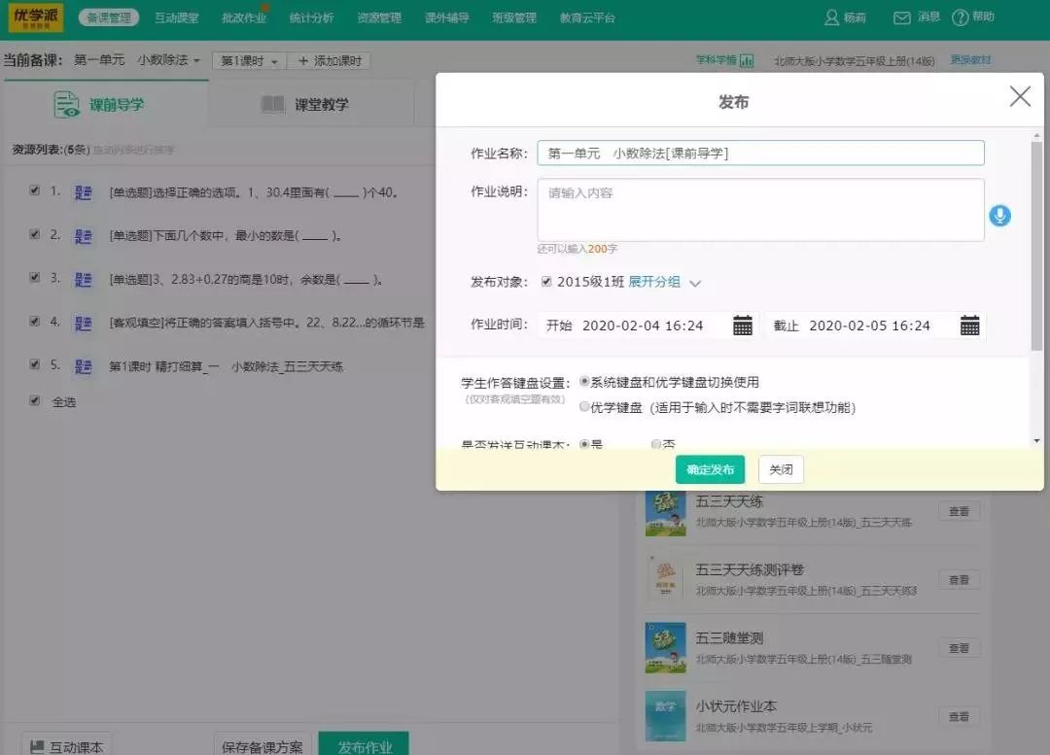Click the 帮助 question mark icon
Viewport: 1050px width, 755px height.
tap(960, 17)
